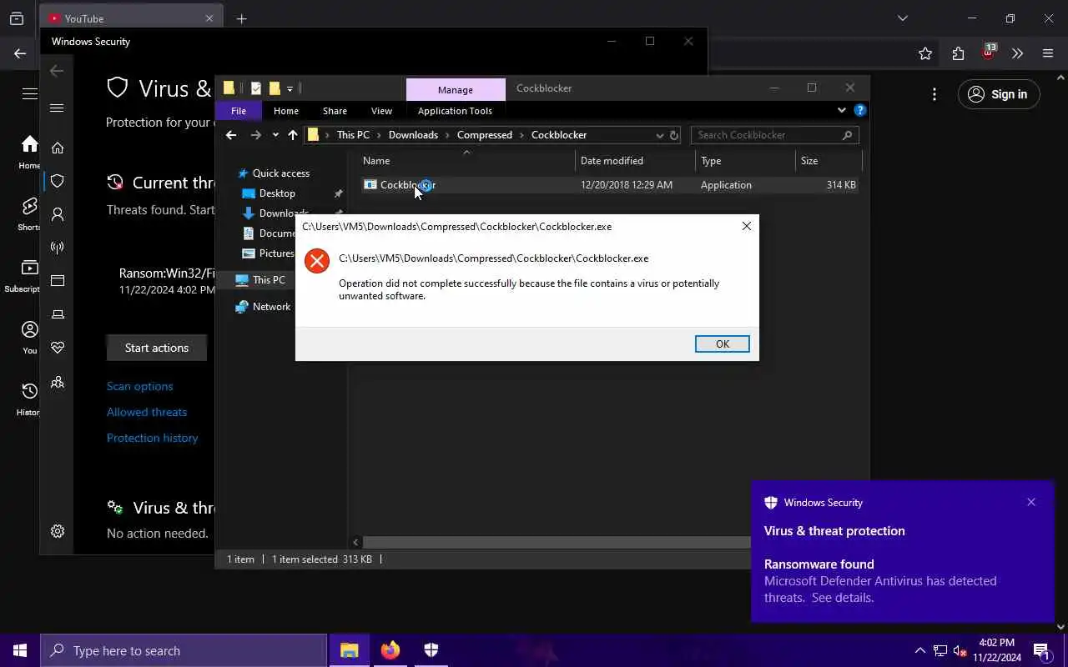Click File Explorer Up arrow button

point(293,135)
